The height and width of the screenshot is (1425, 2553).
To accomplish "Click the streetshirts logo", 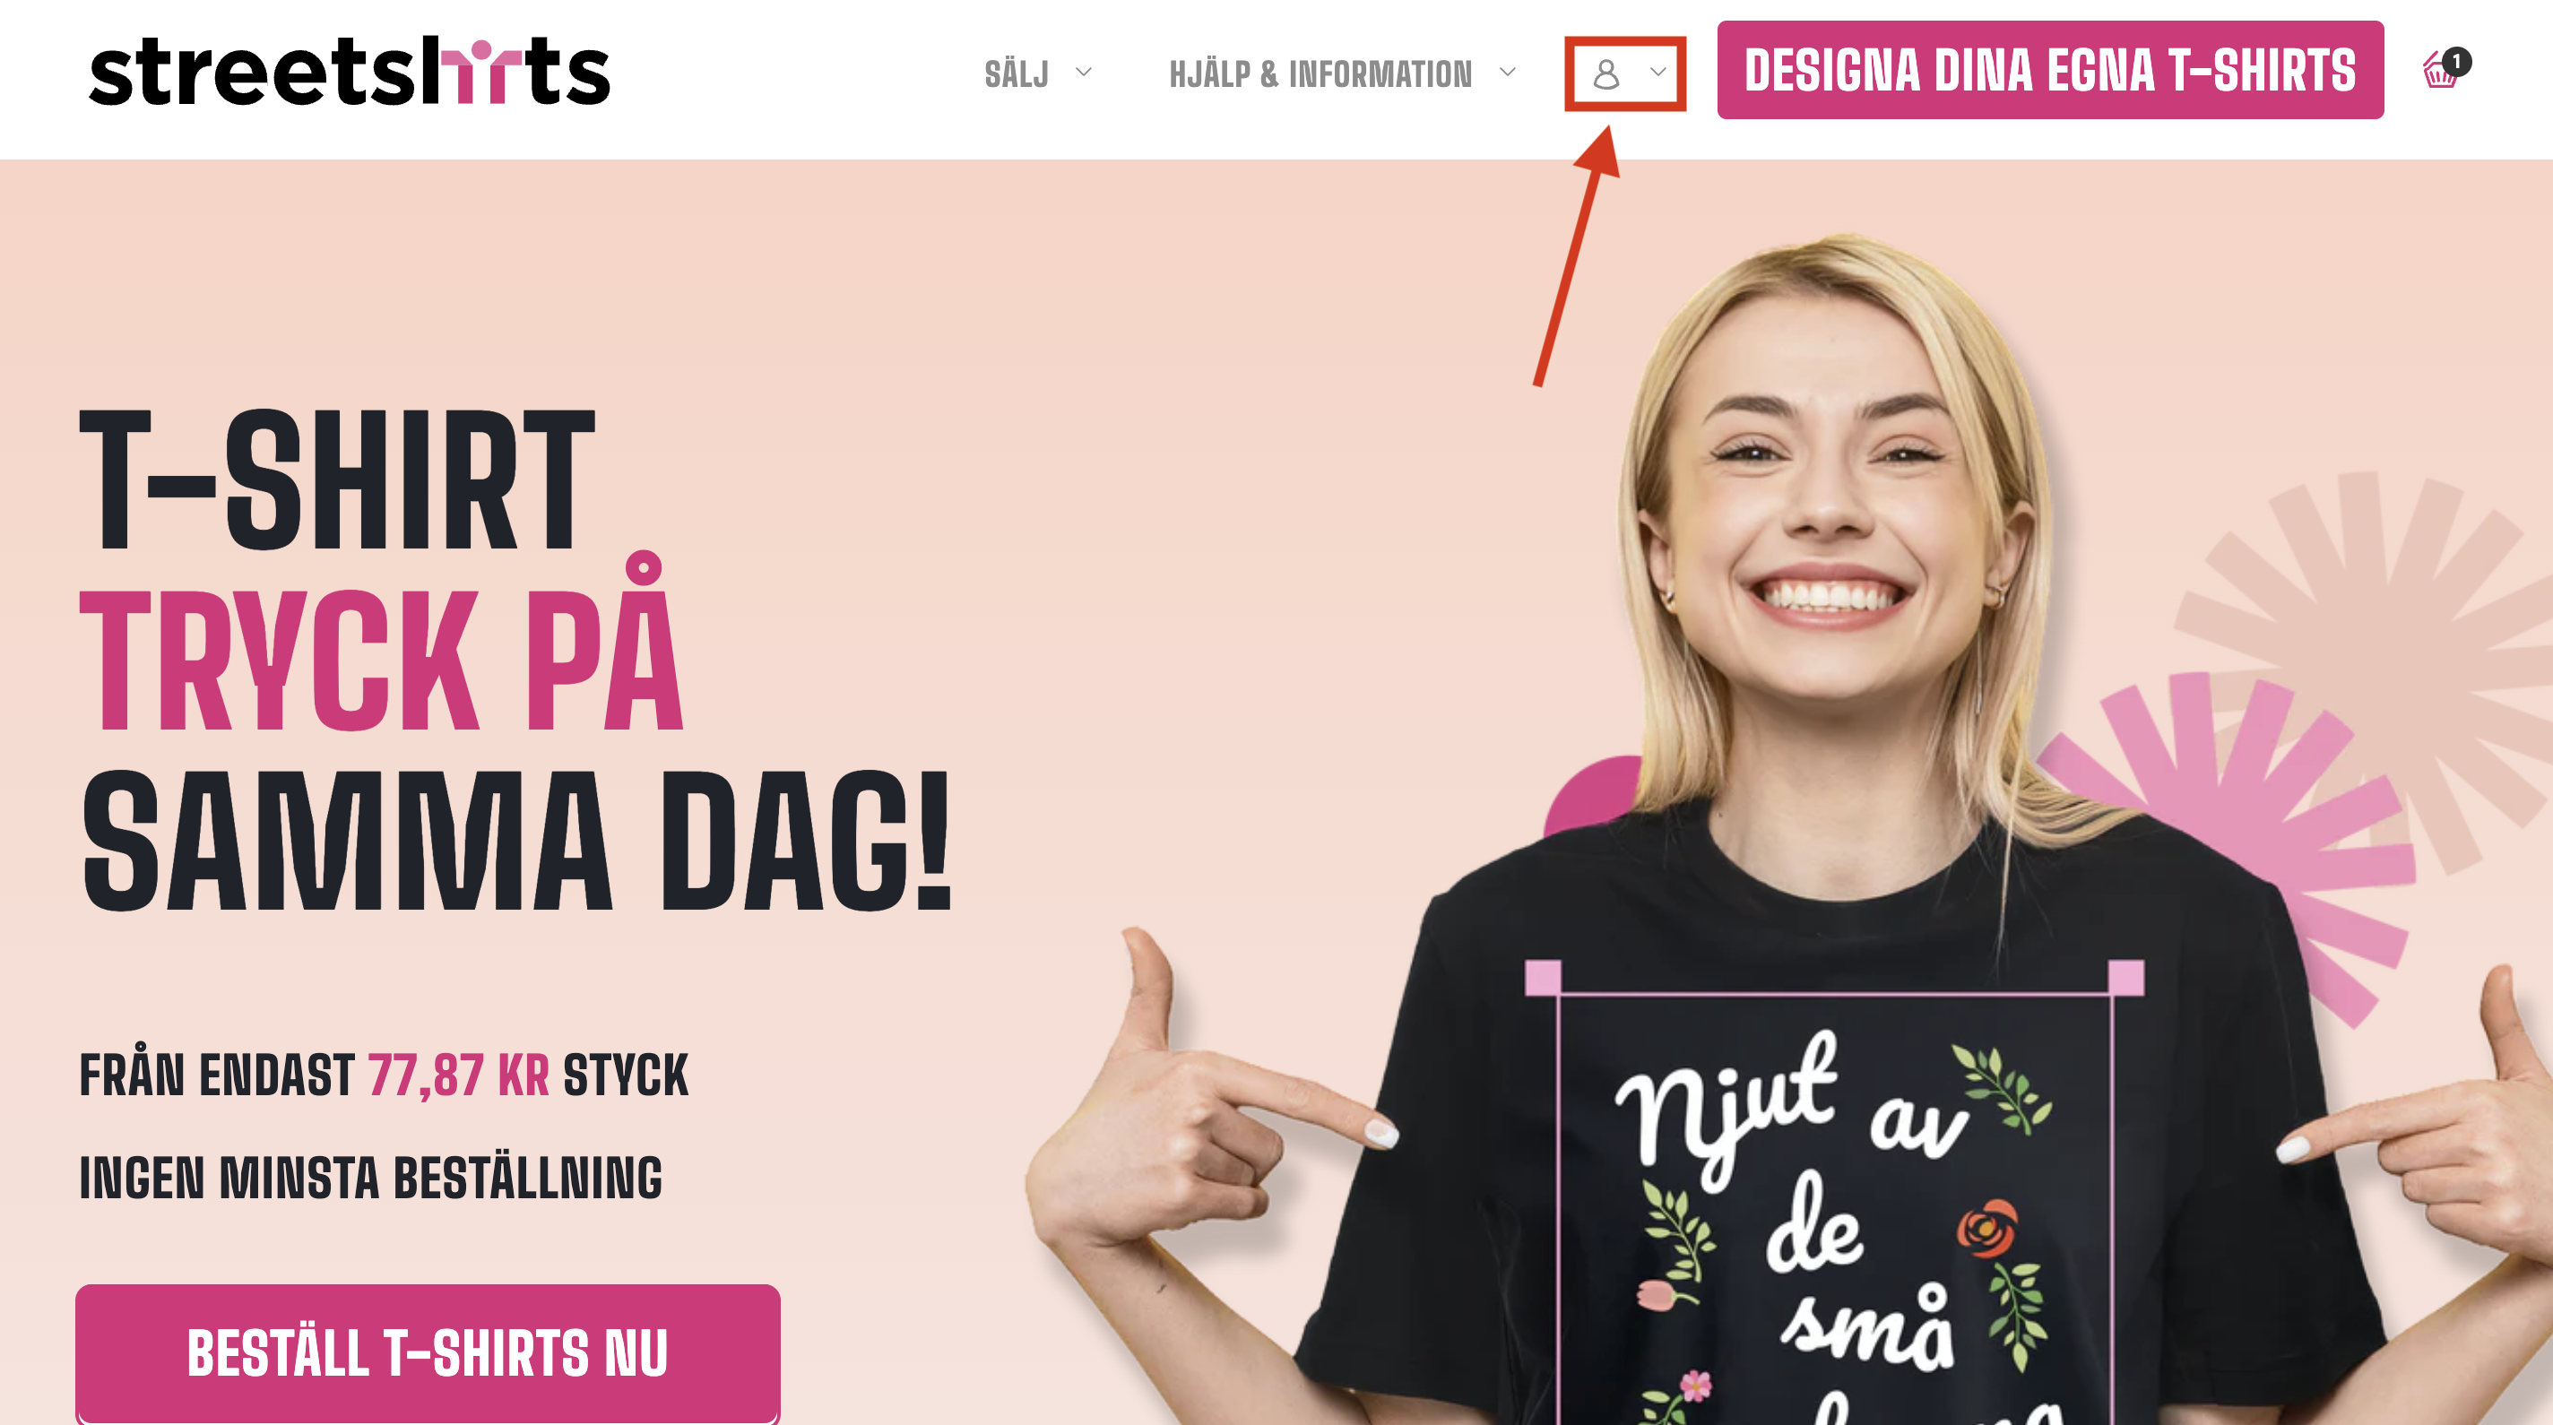I will [349, 72].
